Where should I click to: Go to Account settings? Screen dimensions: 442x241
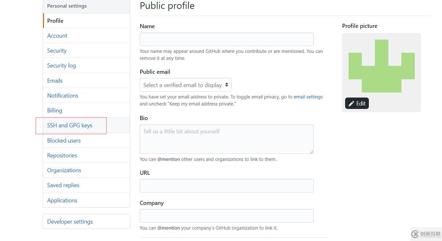click(x=86, y=35)
